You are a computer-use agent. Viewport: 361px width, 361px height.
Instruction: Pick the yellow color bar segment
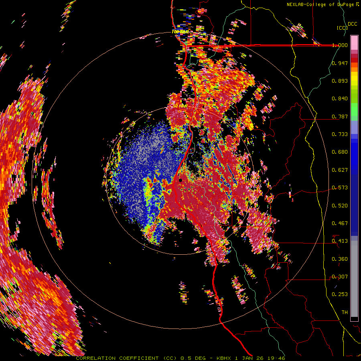[x=354, y=79]
